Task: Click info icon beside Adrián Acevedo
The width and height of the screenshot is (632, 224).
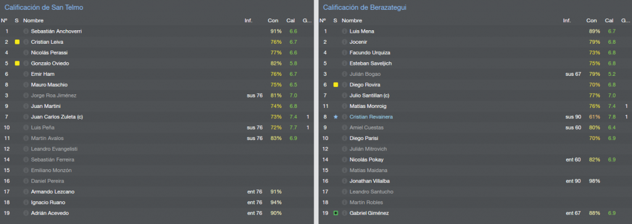Action: [26, 213]
